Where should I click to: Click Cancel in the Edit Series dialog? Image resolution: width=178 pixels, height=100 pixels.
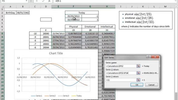(x=151, y=85)
